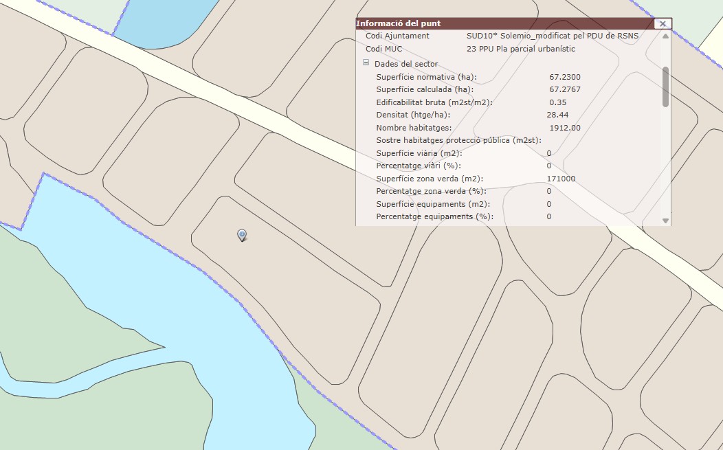The image size is (723, 450).
Task: Close the Informació del punt panel
Action: point(663,23)
